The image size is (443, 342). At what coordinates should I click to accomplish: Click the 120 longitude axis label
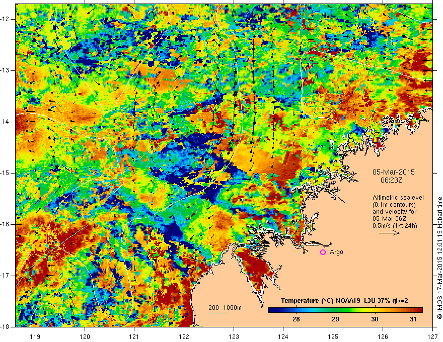pyautogui.click(x=85, y=337)
